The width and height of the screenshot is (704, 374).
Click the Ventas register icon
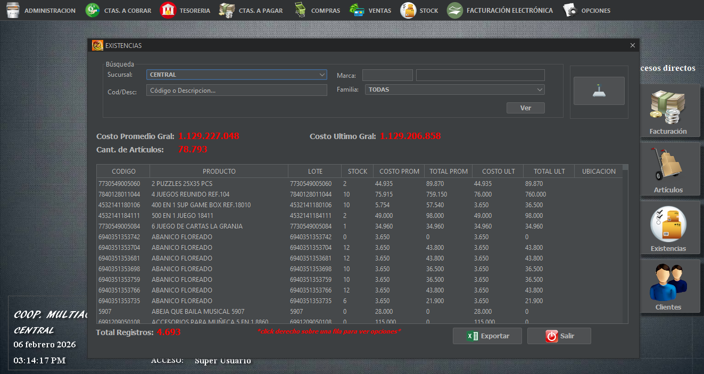coord(357,10)
